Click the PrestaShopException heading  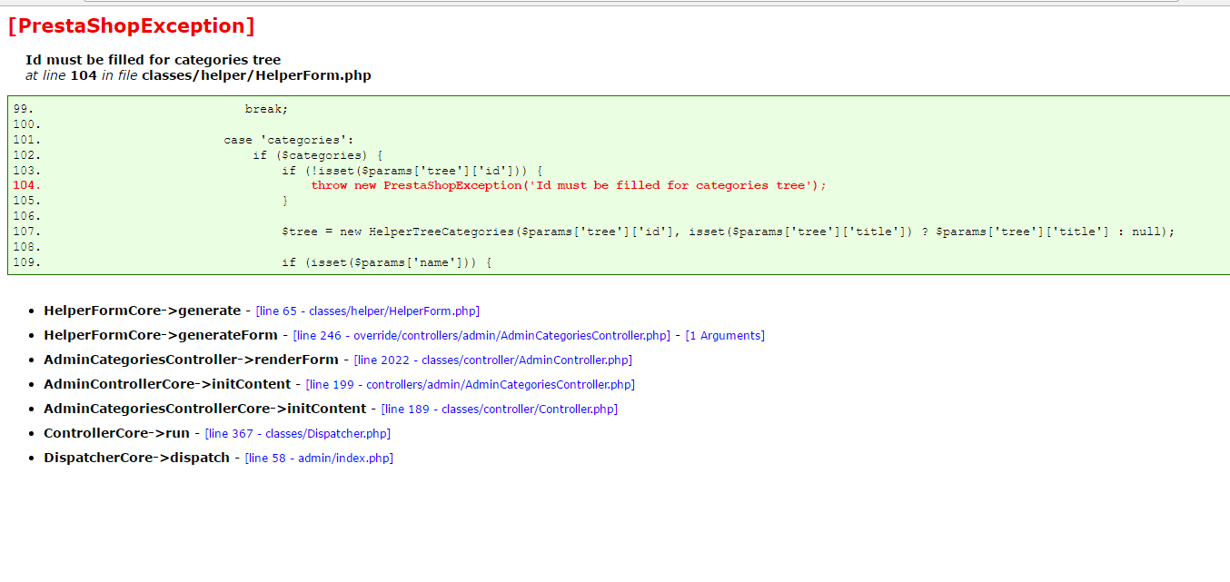(131, 26)
